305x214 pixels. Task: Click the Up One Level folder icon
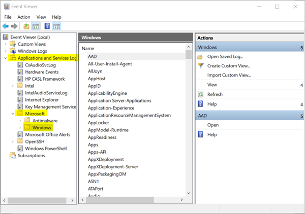[26, 26]
